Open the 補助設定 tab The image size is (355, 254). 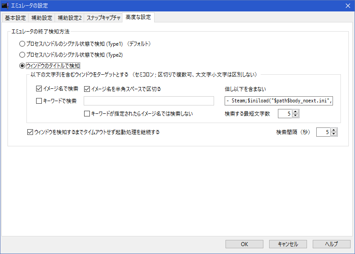tap(42, 18)
